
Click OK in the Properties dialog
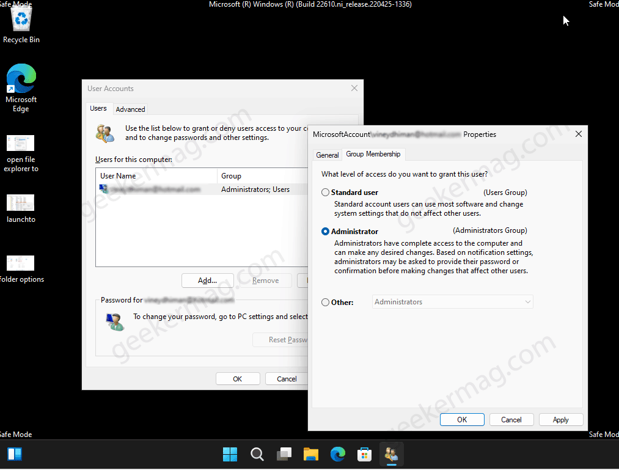coord(462,419)
